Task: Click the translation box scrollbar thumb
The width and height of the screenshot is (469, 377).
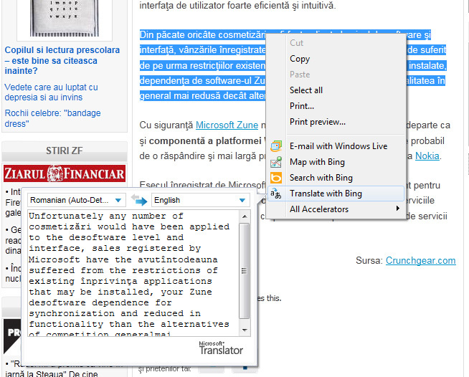Action: coord(245,271)
